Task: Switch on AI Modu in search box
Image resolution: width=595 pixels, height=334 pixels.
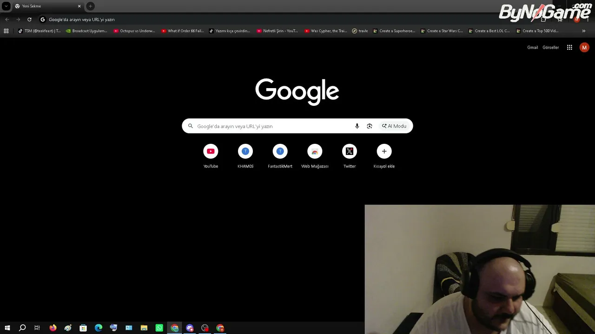Action: click(x=394, y=126)
